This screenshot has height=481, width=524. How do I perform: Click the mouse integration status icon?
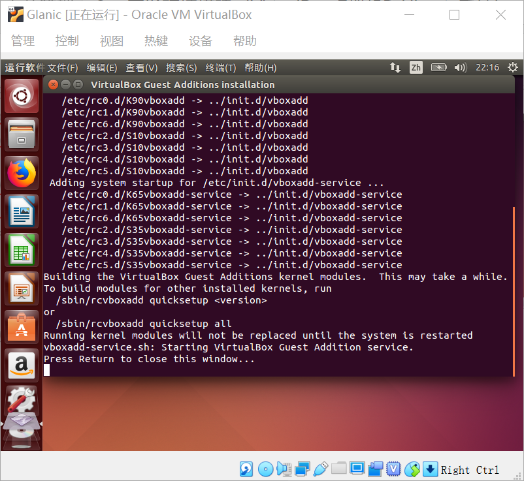[x=412, y=469]
